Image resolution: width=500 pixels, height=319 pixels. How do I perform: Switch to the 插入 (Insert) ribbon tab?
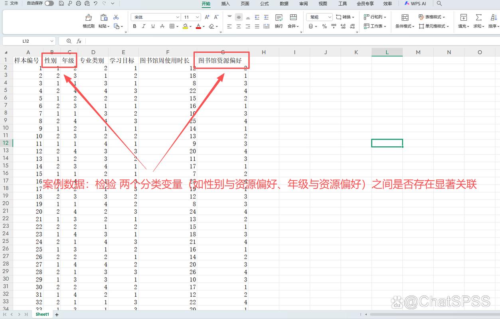225,4
